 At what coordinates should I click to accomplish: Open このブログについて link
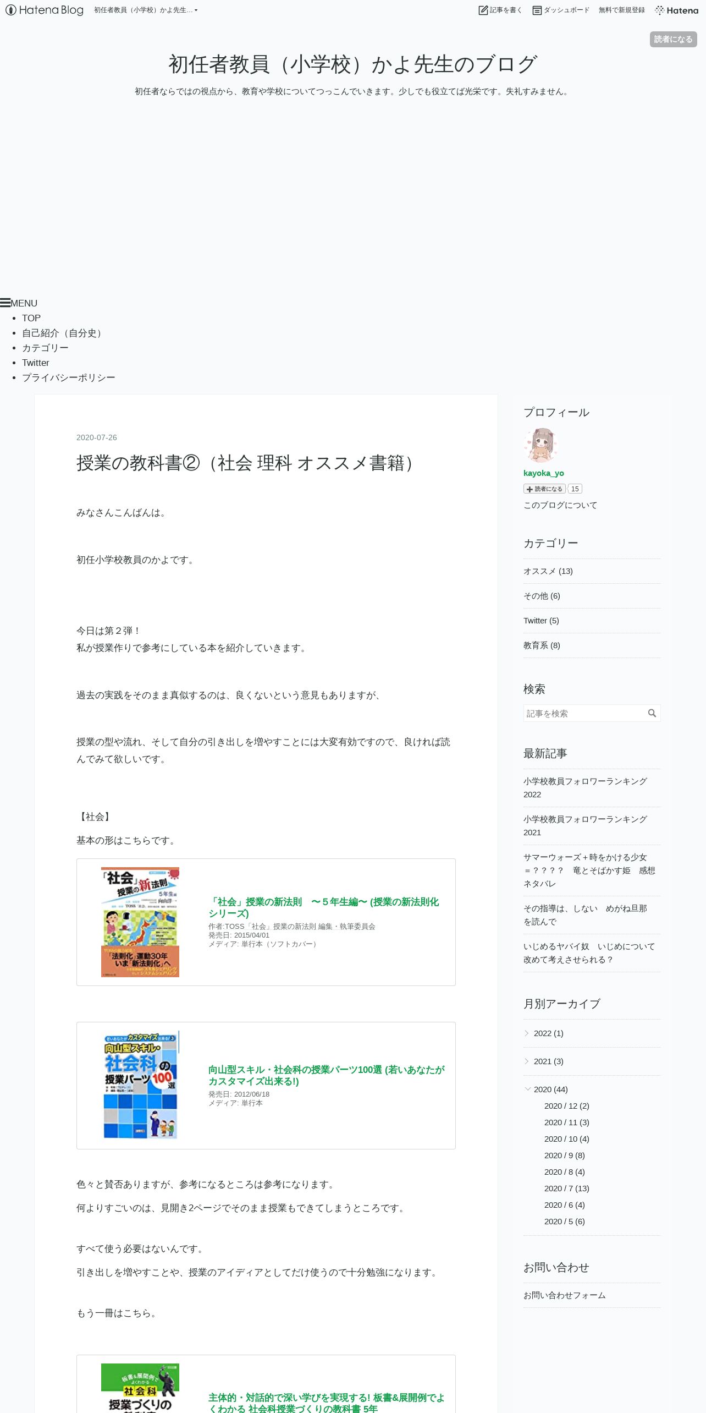click(x=560, y=505)
